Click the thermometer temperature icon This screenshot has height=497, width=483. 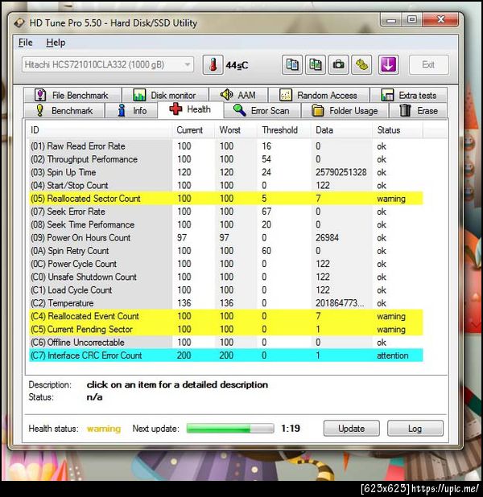(x=213, y=64)
